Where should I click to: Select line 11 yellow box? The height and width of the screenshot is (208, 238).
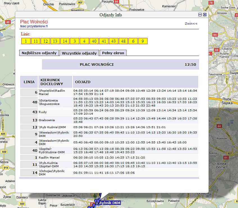(36, 41)
